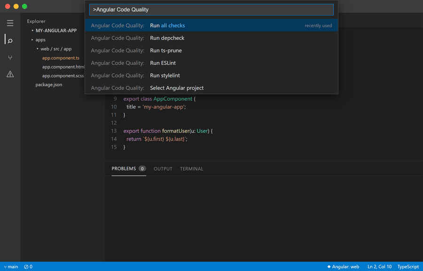
Task: Click line number 14 in the gutter
Action: 114,139
